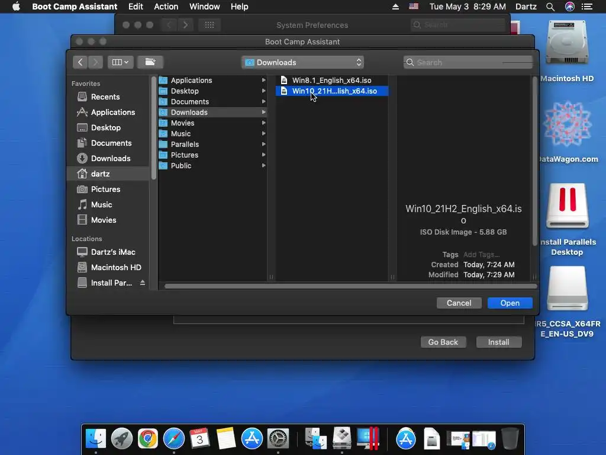Open Launchpad from the Dock
This screenshot has height=455, width=606.
(x=122, y=438)
